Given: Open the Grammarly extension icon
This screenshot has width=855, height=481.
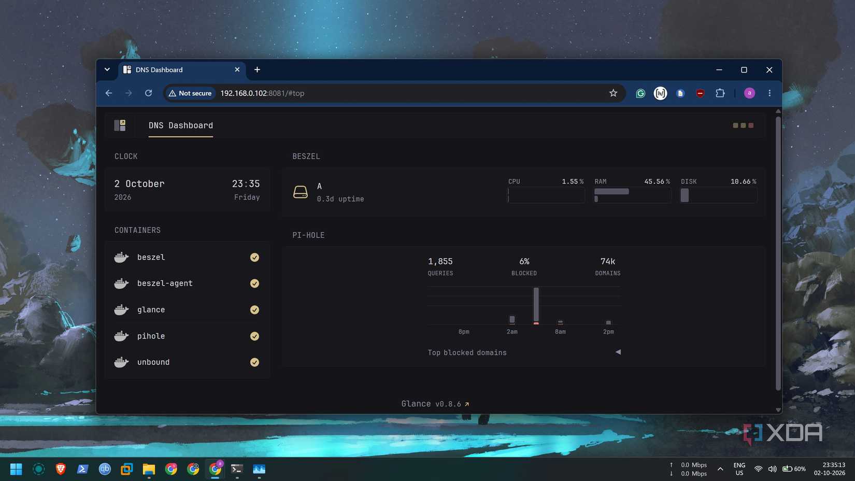Looking at the screenshot, I should tap(640, 93).
